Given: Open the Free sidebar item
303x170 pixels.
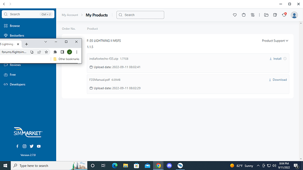Looking at the screenshot, I should point(10,75).
